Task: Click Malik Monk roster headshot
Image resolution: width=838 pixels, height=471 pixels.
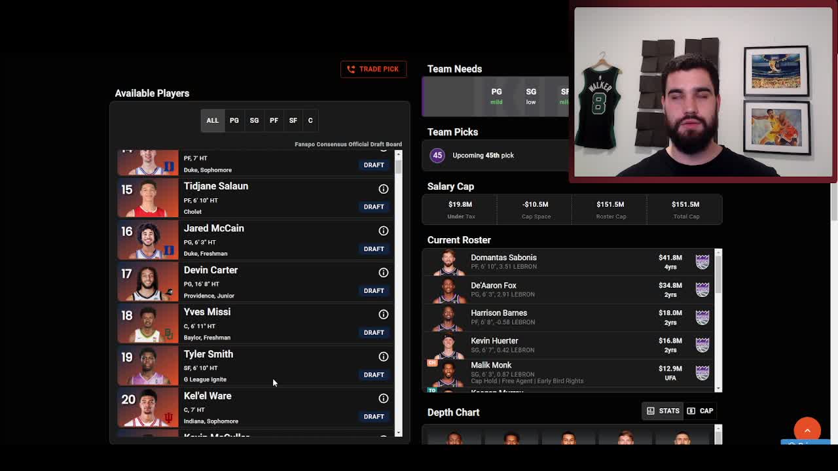Action: 448,373
